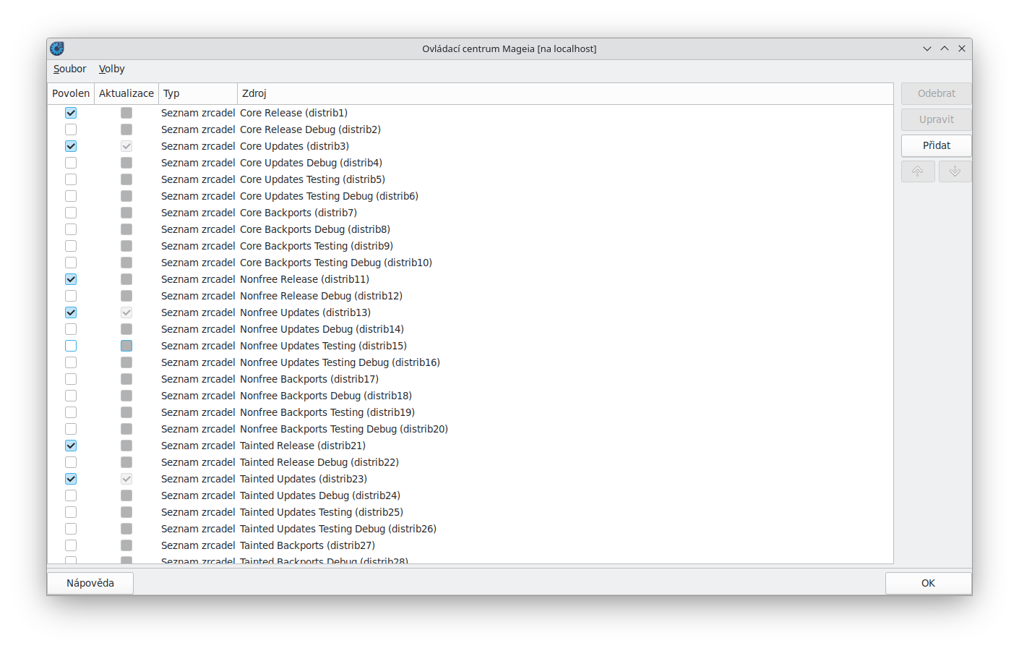This screenshot has width=1019, height=651.
Task: Click the move-up arrow button
Action: coord(918,171)
